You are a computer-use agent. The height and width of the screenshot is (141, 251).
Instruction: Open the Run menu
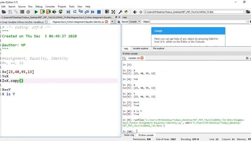coord(31,7)
